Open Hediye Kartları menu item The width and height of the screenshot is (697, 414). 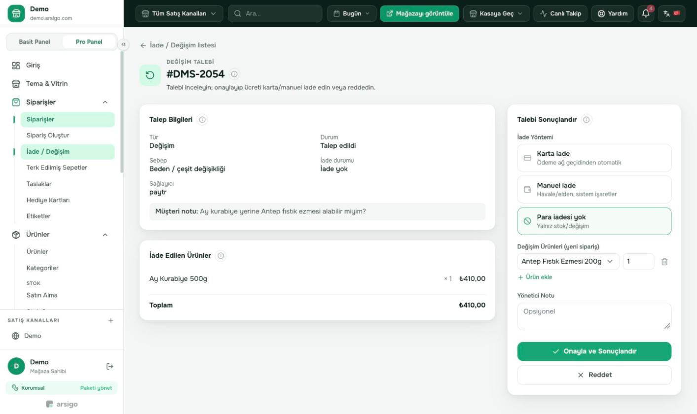[x=68, y=200]
